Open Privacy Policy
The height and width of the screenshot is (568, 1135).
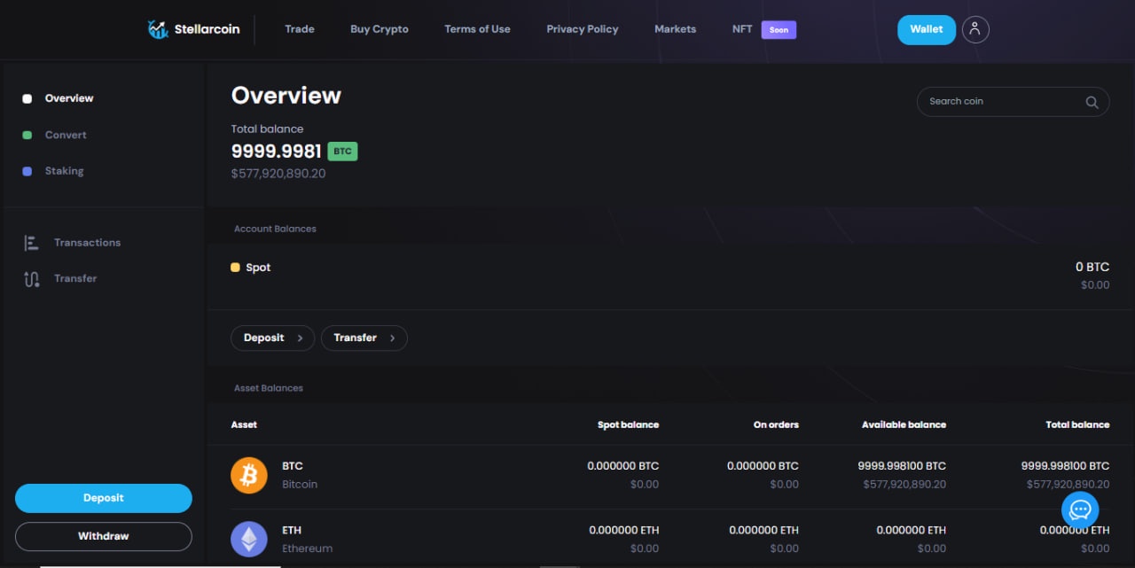coord(583,29)
